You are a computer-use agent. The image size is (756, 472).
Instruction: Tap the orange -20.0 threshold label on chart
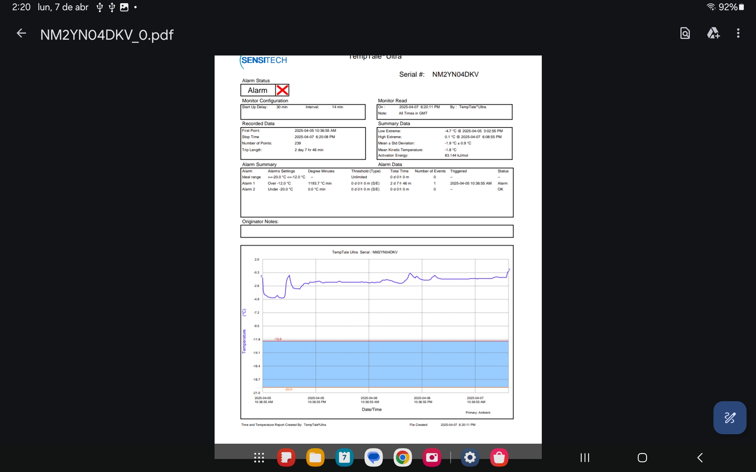289,389
